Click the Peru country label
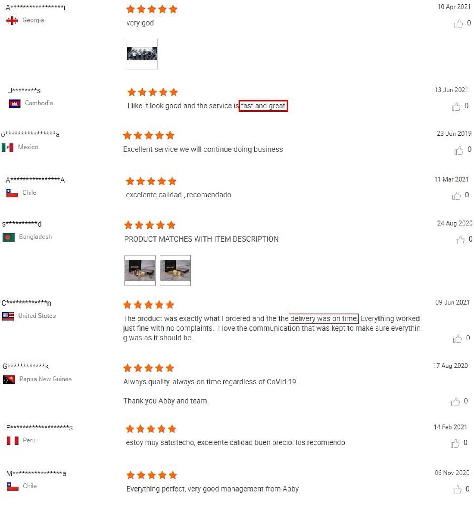The height and width of the screenshot is (510, 474). (29, 440)
